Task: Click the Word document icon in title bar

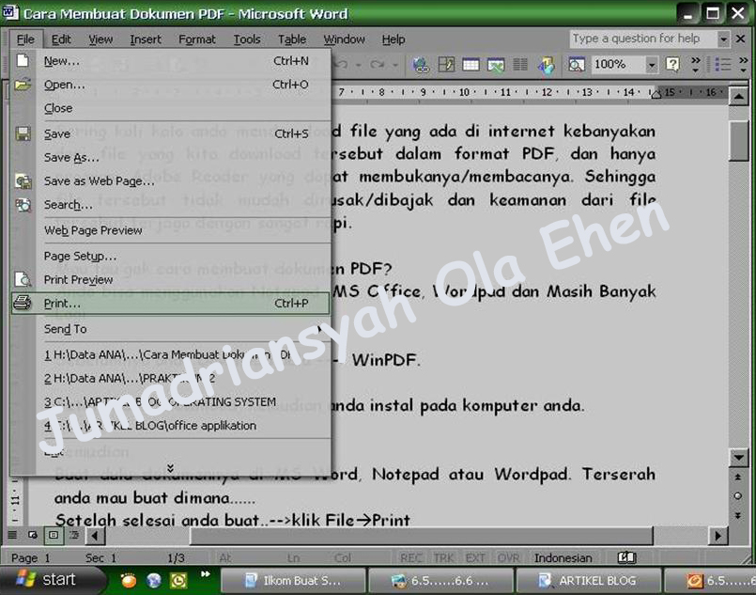Action: 10,12
